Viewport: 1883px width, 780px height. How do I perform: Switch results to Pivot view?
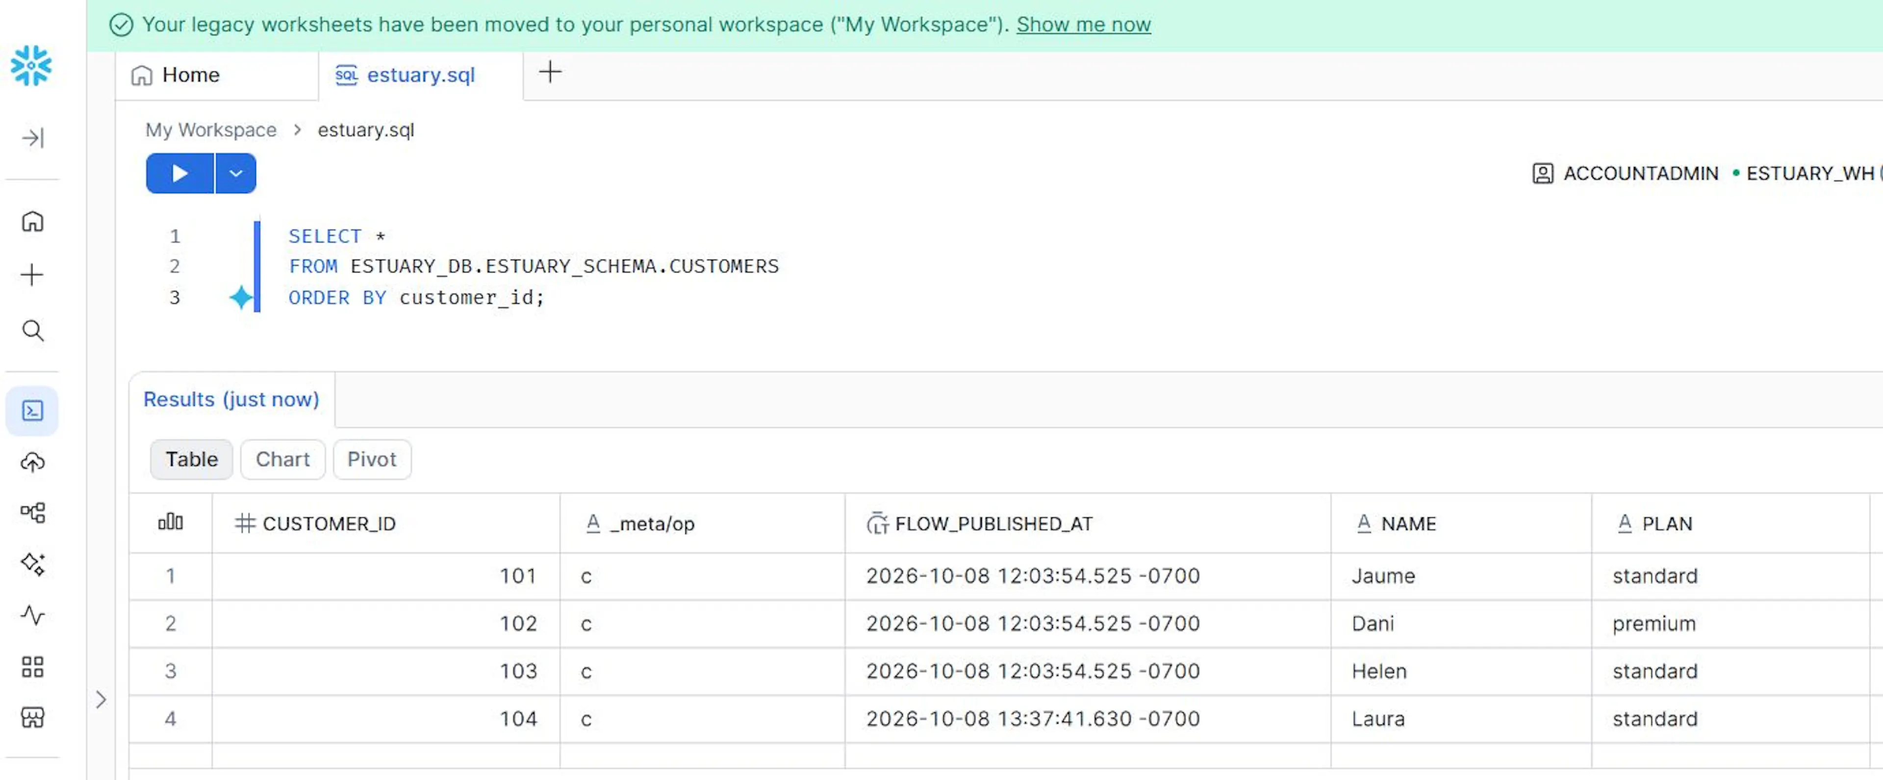point(371,459)
